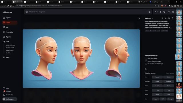This screenshot has height=103, width=183.
Task: Open the Edit section in sidebar
Action: pyautogui.click(x=6, y=27)
